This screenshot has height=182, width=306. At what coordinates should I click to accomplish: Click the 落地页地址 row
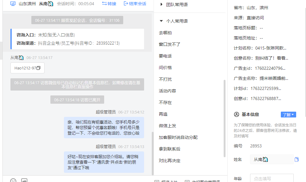pyautogui.click(x=249, y=38)
